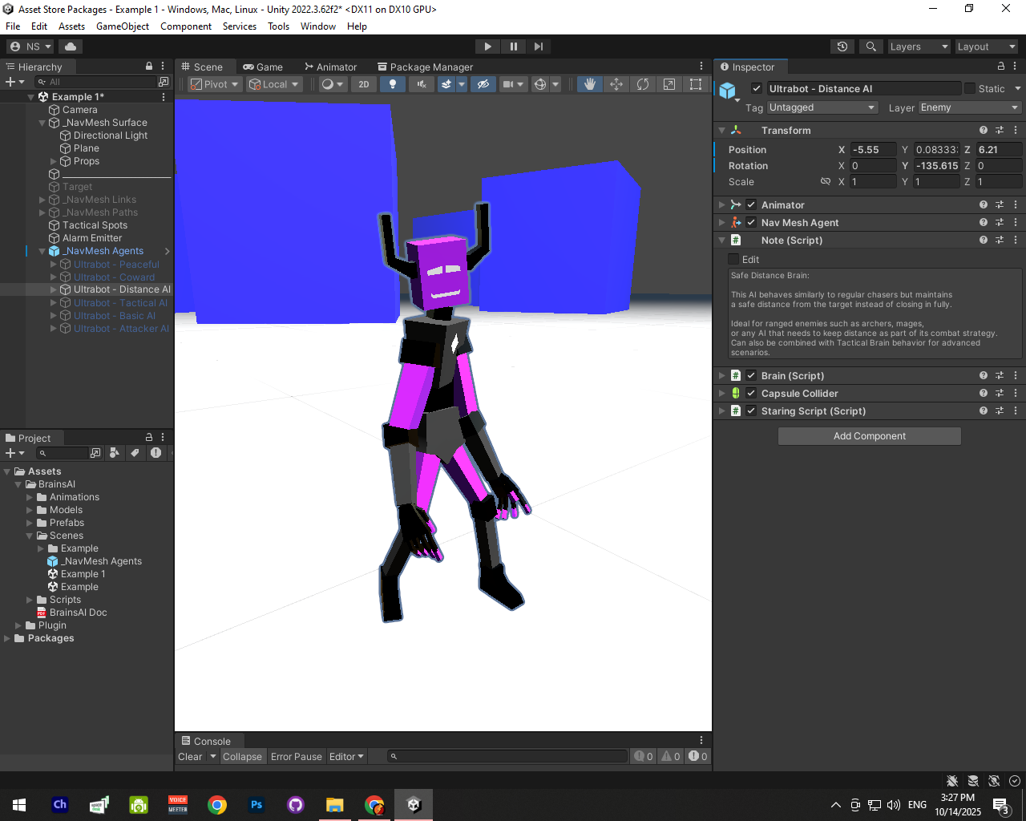The height and width of the screenshot is (821, 1026).
Task: Open the Scene view three-dot options menu
Action: 701,67
